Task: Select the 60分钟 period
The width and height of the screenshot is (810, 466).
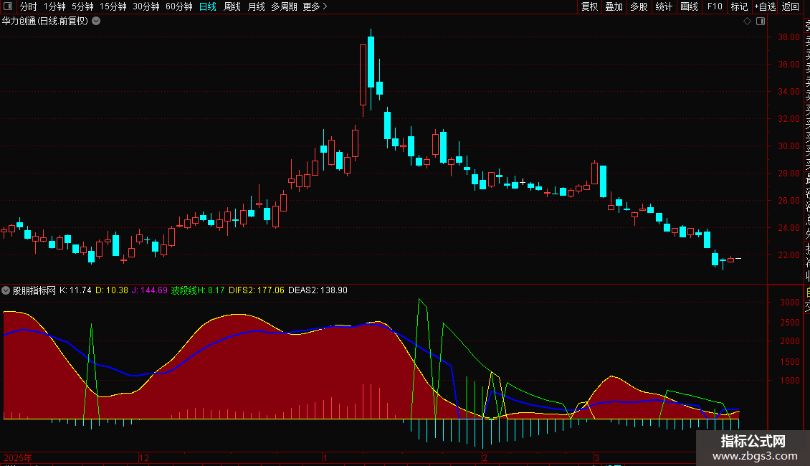Action: point(179,6)
